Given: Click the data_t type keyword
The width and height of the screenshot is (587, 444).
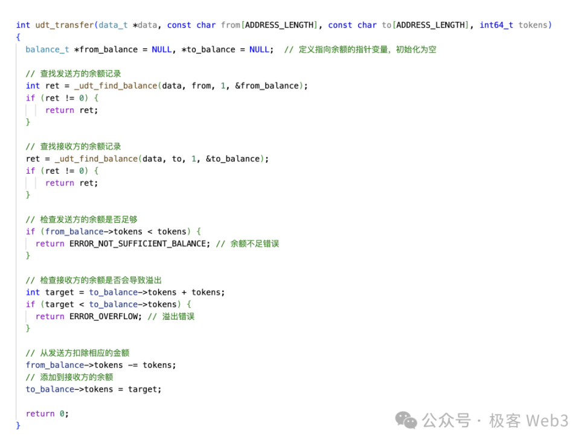Looking at the screenshot, I should tap(114, 25).
